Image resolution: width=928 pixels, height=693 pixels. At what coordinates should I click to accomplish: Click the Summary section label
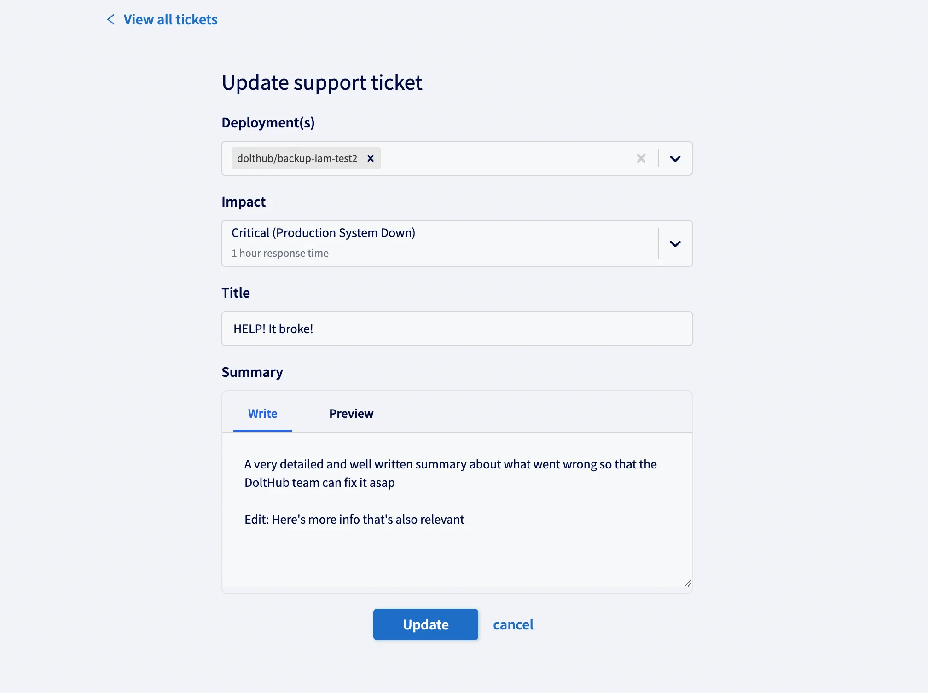[x=252, y=372]
